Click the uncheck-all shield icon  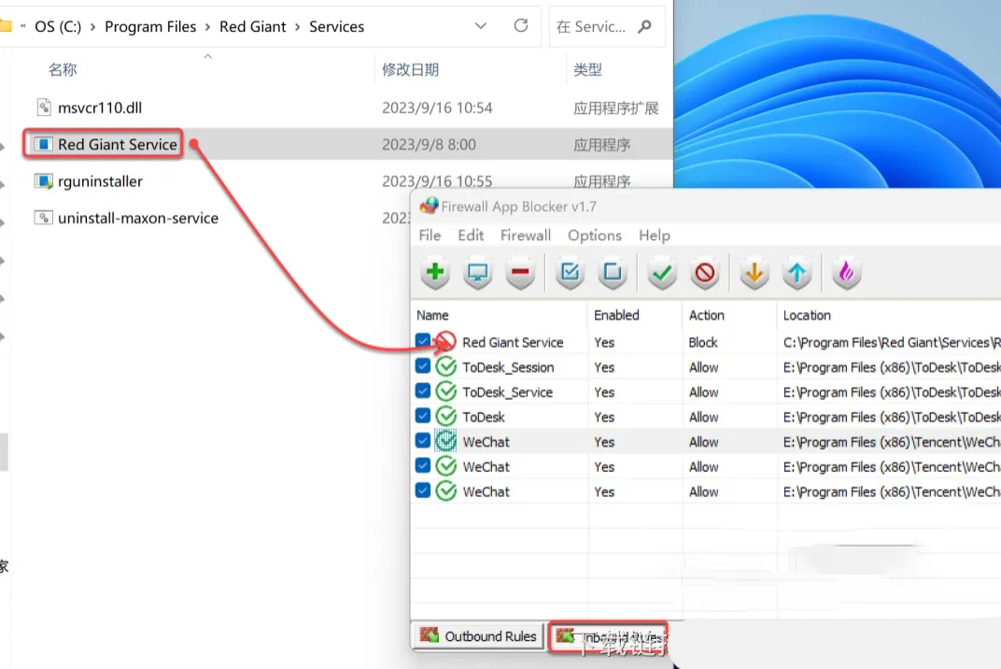pos(612,272)
